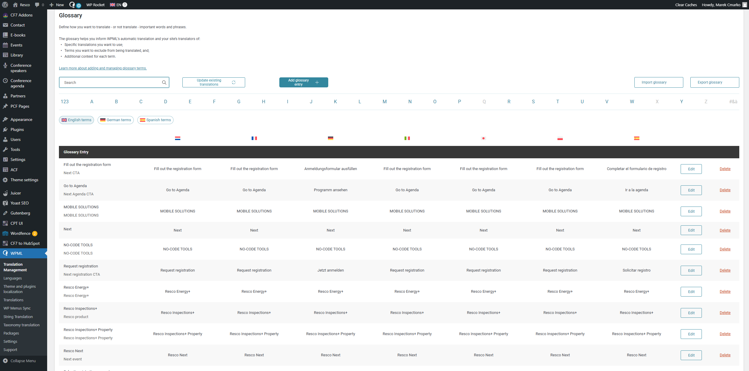749x371 pixels.
Task: Filter glossary by 123 numbers
Action: [65, 102]
